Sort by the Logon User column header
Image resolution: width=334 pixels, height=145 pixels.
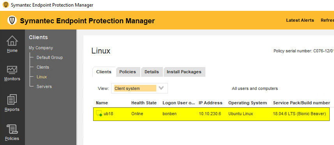179,103
